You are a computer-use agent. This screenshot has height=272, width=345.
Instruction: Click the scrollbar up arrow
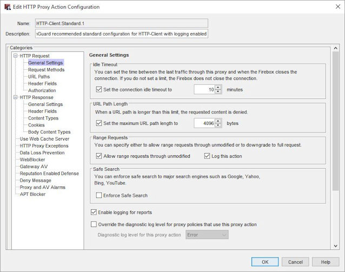click(336, 48)
